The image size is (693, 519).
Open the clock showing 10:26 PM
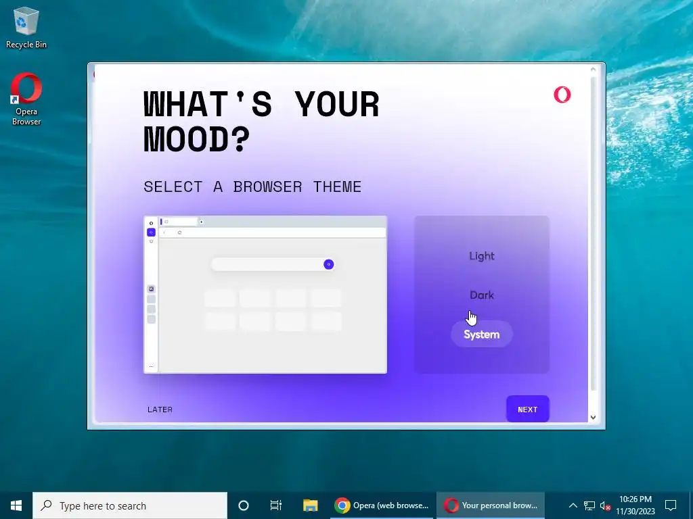click(x=635, y=505)
